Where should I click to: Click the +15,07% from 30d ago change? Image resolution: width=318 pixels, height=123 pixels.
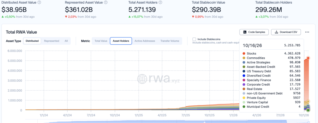click(x=145, y=17)
